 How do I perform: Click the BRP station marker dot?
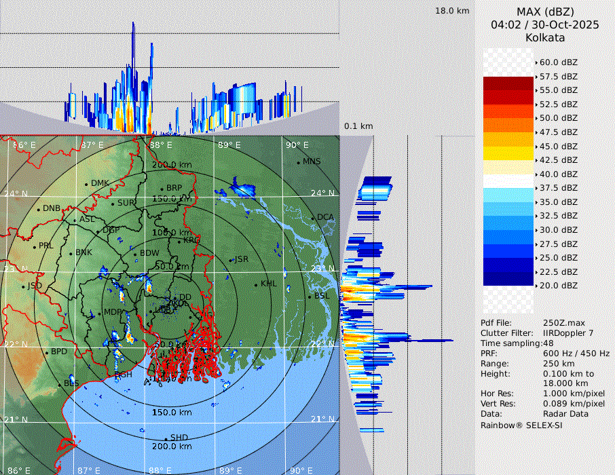pyautogui.click(x=162, y=189)
